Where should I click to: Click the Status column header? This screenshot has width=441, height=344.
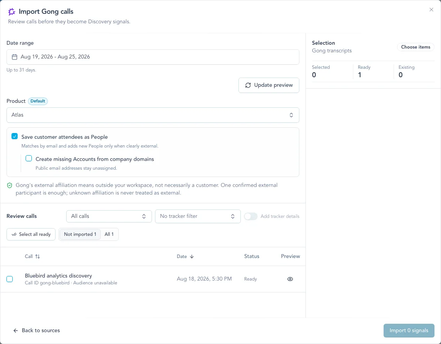(252, 256)
